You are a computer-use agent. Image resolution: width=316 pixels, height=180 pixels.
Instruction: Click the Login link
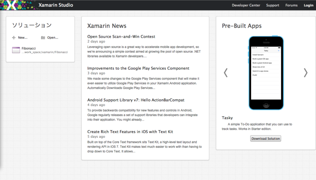coord(308,5)
